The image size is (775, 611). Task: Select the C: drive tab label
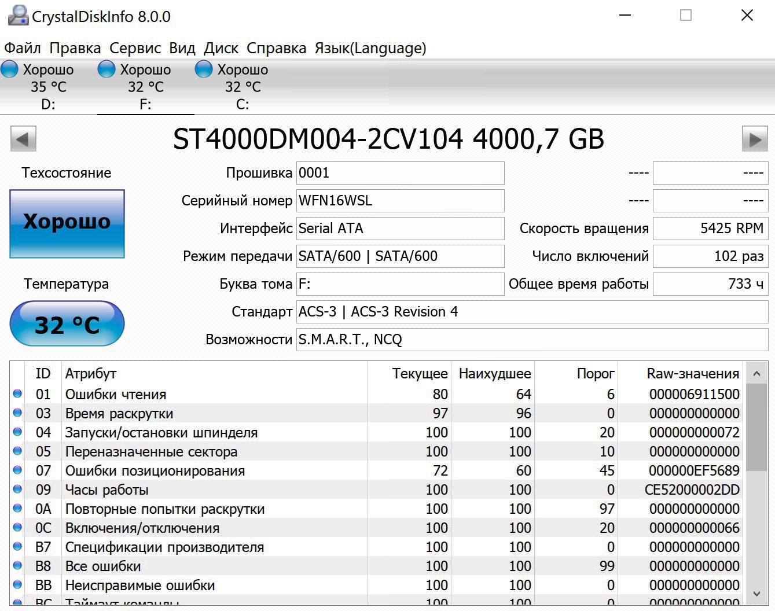[243, 104]
